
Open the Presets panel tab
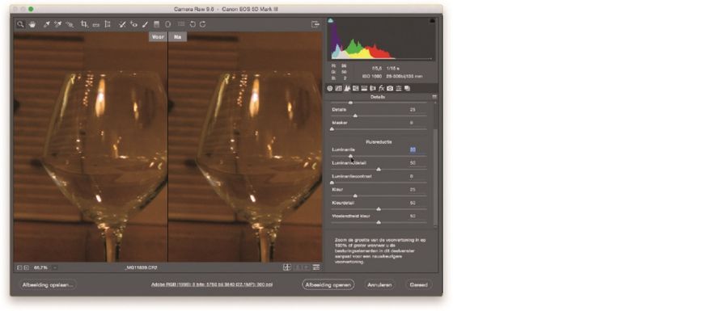[x=398, y=89]
